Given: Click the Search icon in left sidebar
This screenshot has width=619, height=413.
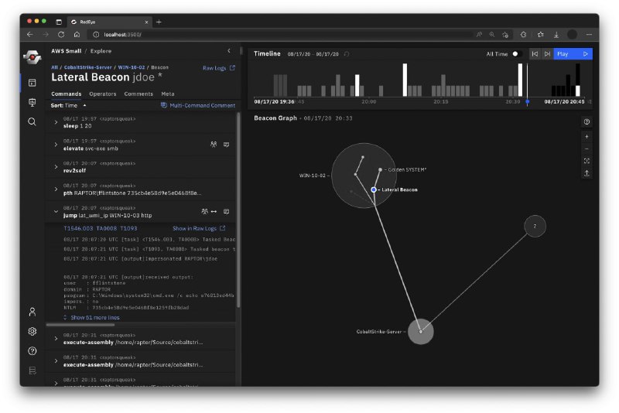Looking at the screenshot, I should [32, 121].
